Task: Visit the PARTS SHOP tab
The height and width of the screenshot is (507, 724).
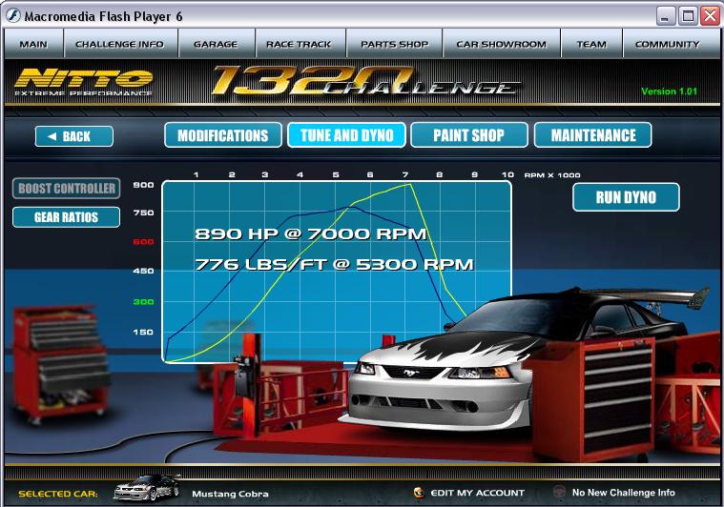Action: click(x=394, y=44)
